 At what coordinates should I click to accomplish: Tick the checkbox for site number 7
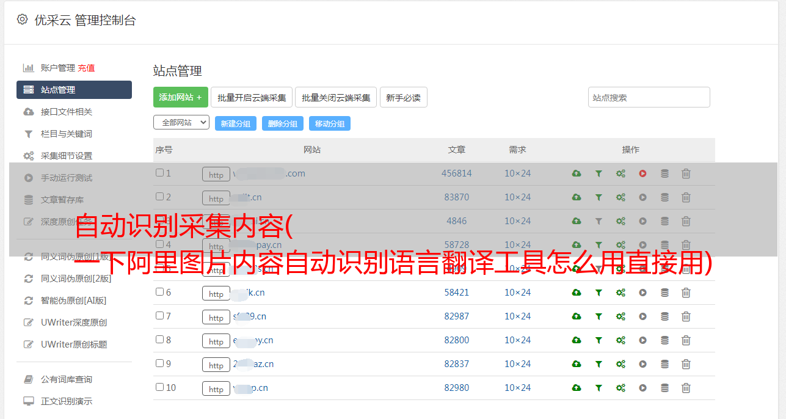160,316
